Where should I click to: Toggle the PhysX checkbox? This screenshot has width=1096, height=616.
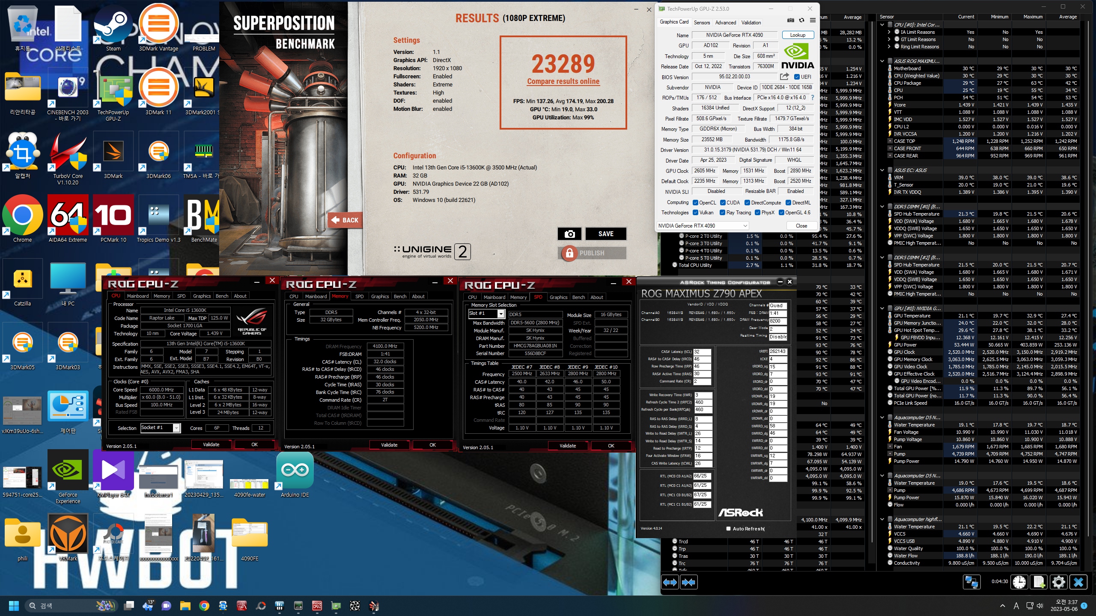point(757,213)
